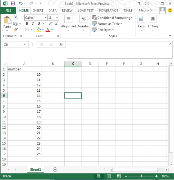Open the Cells group icon

[x=141, y=19]
